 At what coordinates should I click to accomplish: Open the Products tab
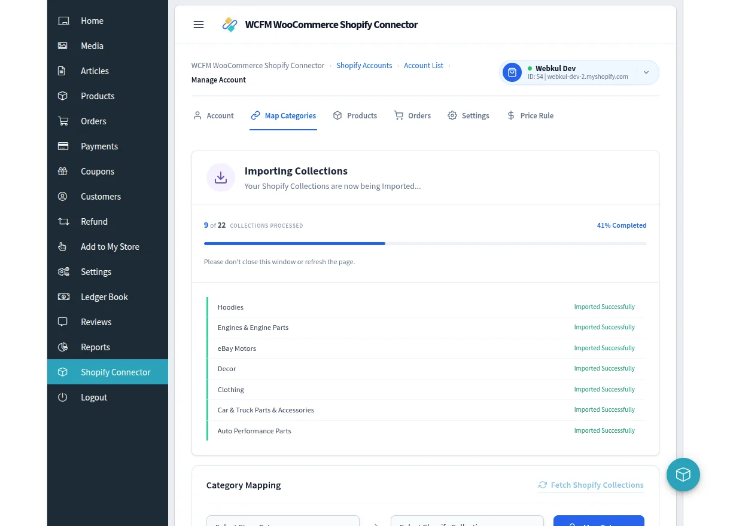click(x=355, y=115)
